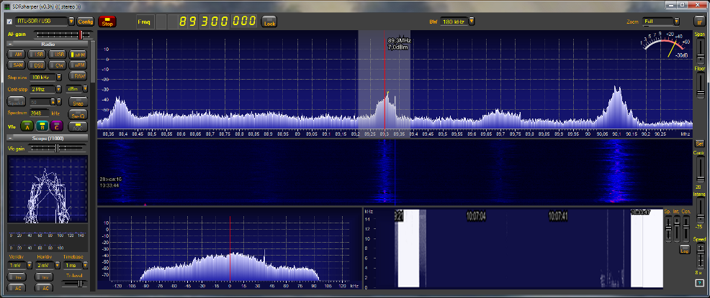Switch to AM demodulation mode
The height and width of the screenshot is (298, 710).
(x=17, y=55)
